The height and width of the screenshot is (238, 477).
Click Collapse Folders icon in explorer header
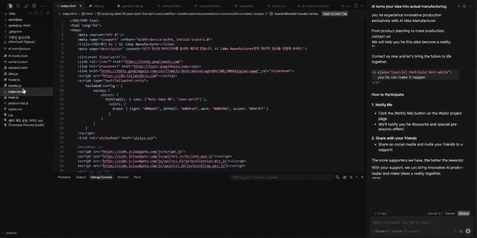(48, 13)
